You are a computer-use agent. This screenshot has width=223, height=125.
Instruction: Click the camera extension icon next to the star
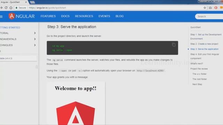coord(210,8)
